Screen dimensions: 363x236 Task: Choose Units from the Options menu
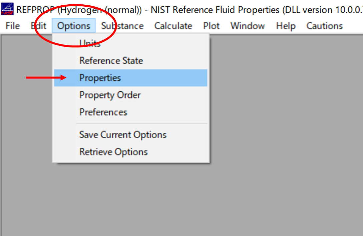coord(90,43)
